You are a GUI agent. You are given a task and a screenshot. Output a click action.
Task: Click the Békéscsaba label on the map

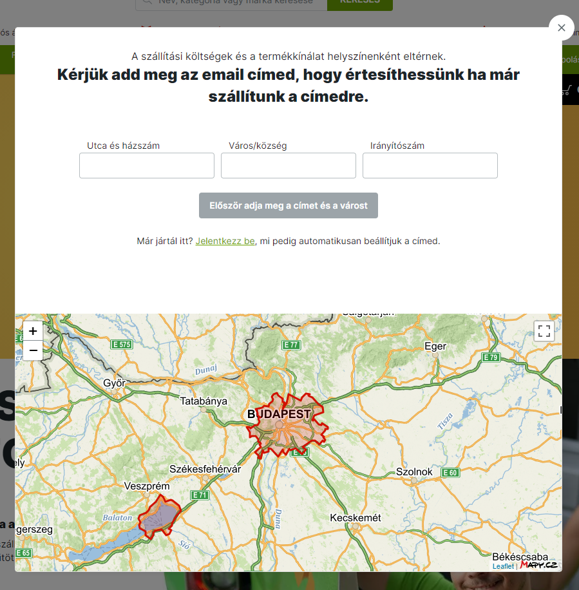click(520, 557)
